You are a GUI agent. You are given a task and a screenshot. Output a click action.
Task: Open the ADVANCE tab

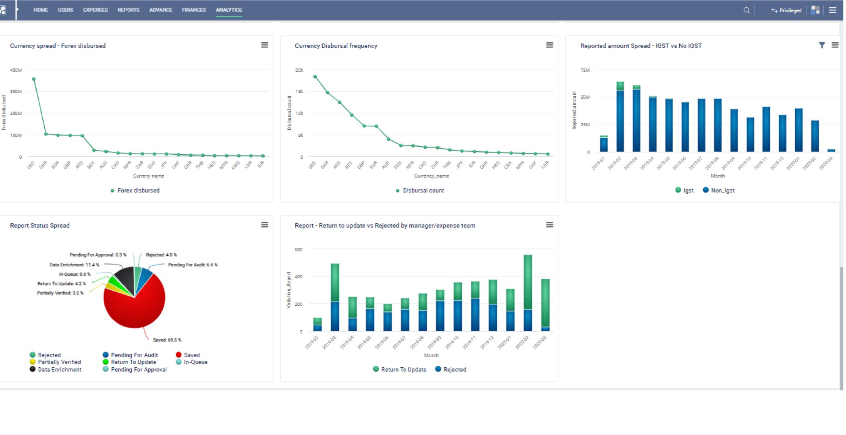click(161, 10)
